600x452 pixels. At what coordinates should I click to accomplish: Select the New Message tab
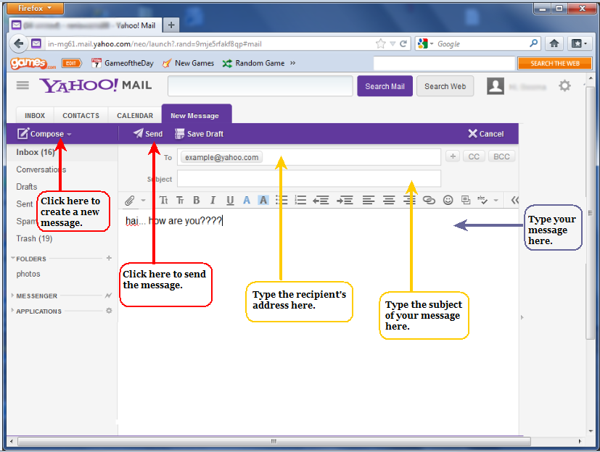coord(197,114)
